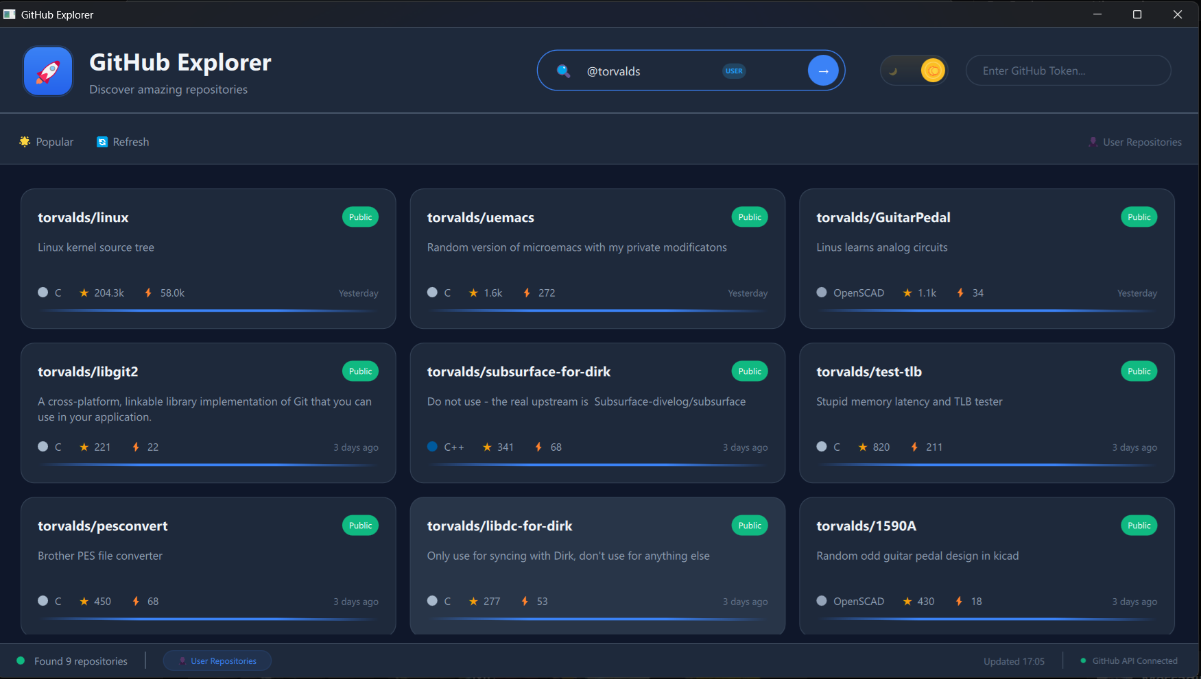
Task: Submit the search with the arrow button
Action: 823,71
